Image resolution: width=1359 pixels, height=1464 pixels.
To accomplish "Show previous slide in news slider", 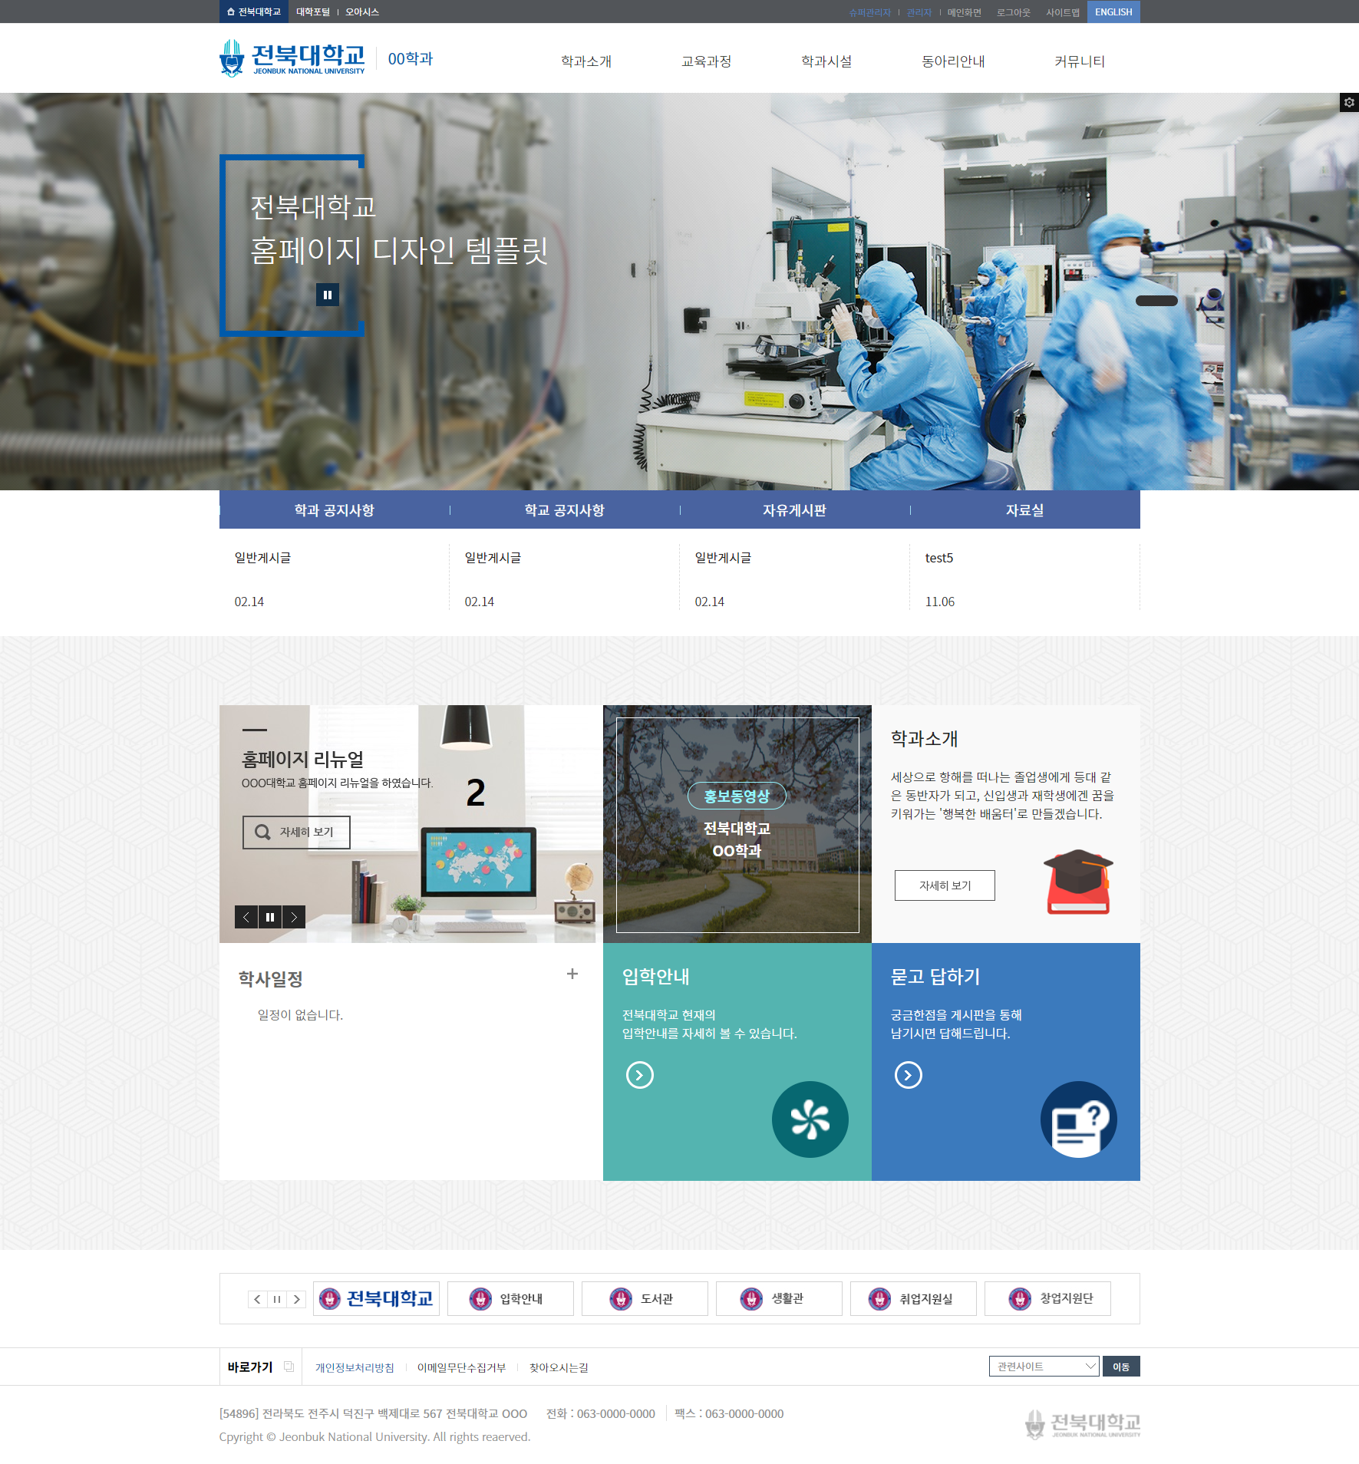I will pos(246,917).
